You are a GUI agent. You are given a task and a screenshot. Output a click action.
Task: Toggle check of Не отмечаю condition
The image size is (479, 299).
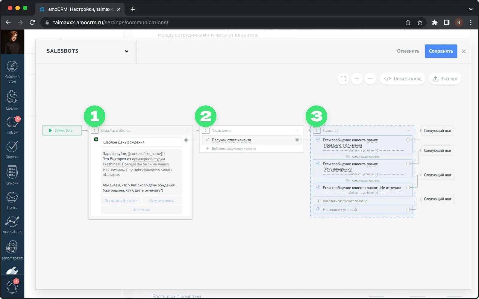[x=319, y=188]
